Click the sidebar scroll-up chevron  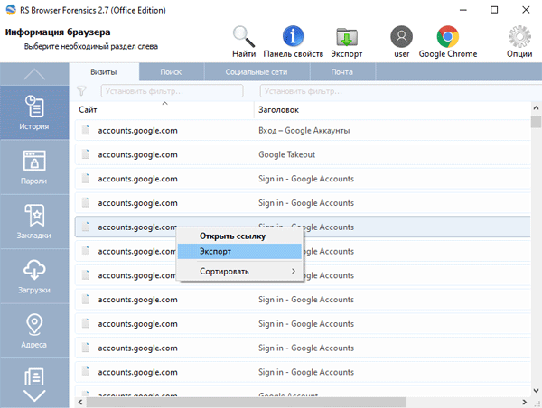(34, 74)
